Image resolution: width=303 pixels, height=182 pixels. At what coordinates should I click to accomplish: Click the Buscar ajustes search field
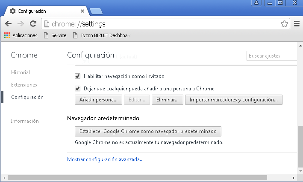272,56
